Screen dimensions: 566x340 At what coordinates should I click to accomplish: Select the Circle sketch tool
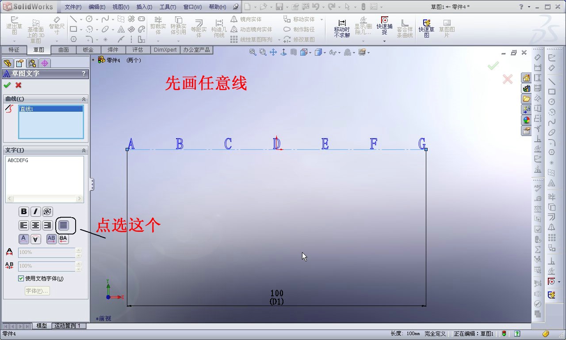click(x=89, y=19)
